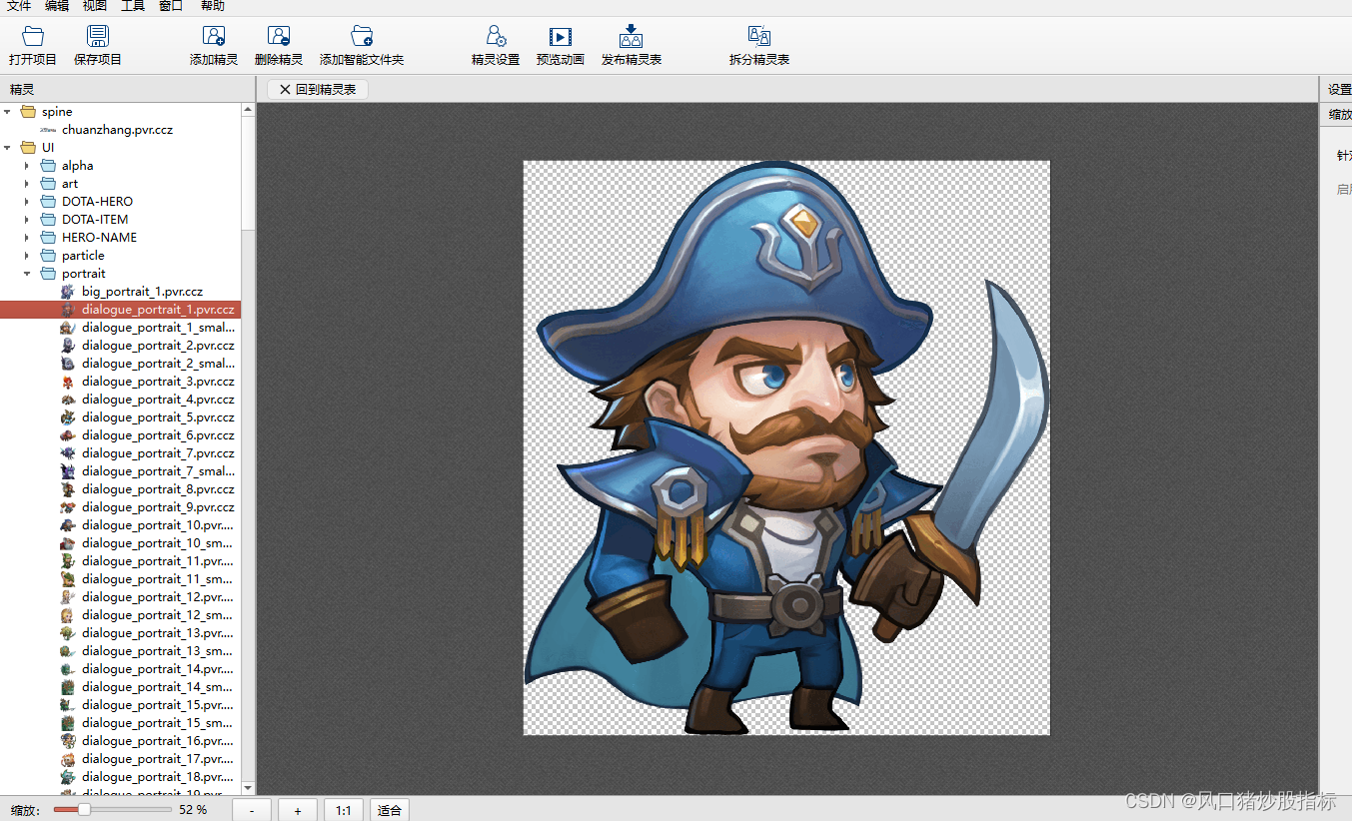Set zoom to 1:1
The image size is (1352, 821).
(x=344, y=810)
